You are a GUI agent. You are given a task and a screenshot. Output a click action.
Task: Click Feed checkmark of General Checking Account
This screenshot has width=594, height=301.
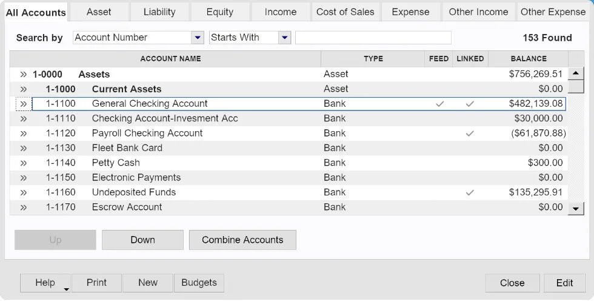439,104
